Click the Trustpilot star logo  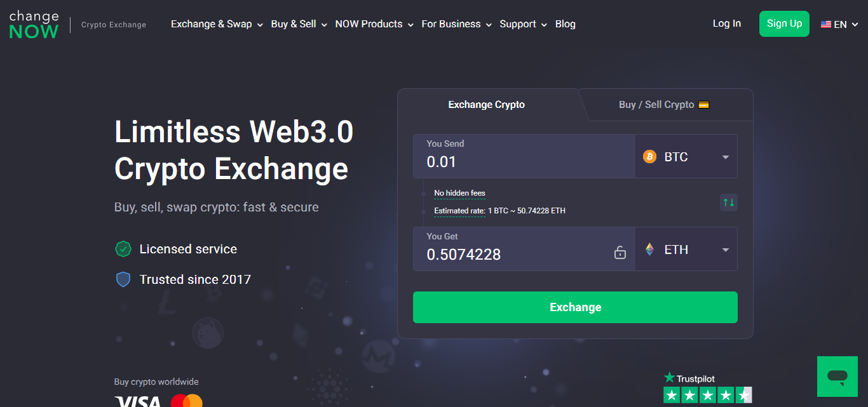[x=669, y=378]
